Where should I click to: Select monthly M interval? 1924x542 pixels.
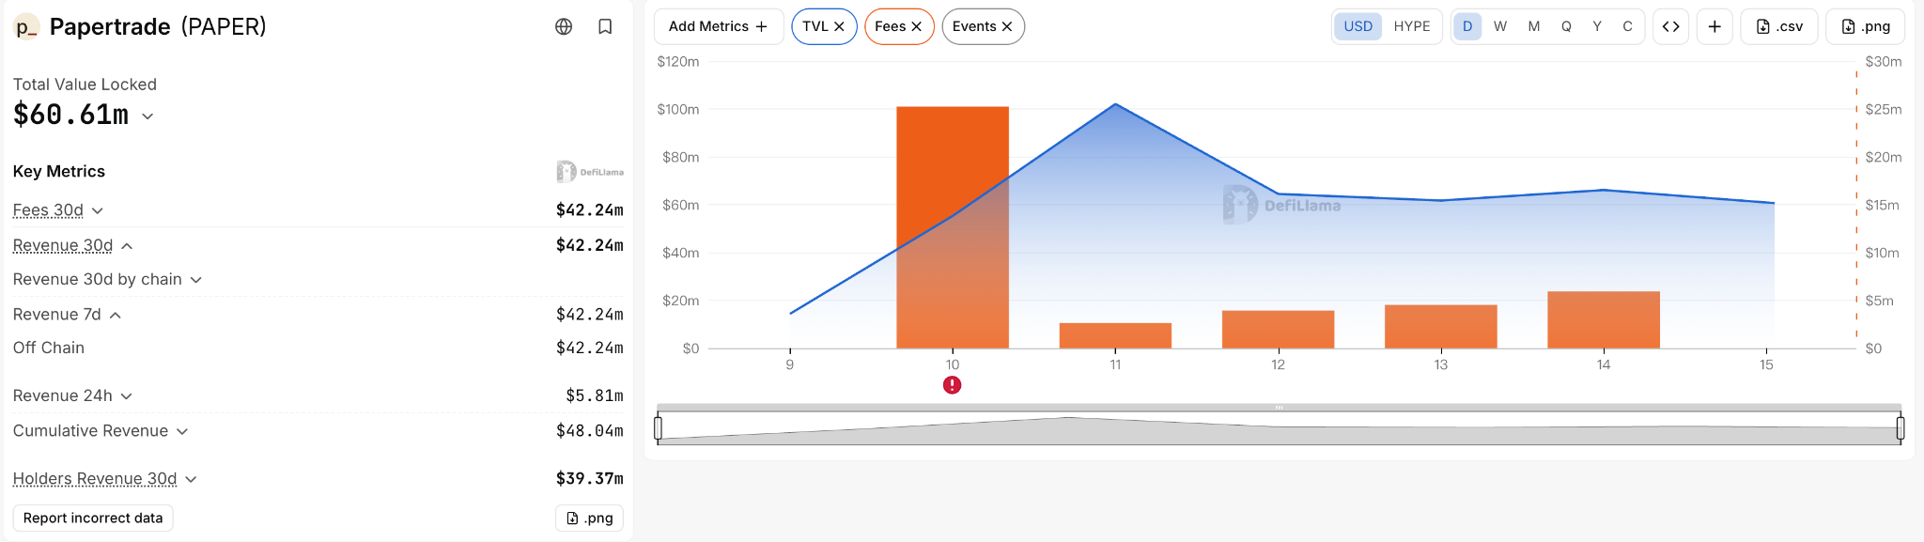coord(1534,26)
